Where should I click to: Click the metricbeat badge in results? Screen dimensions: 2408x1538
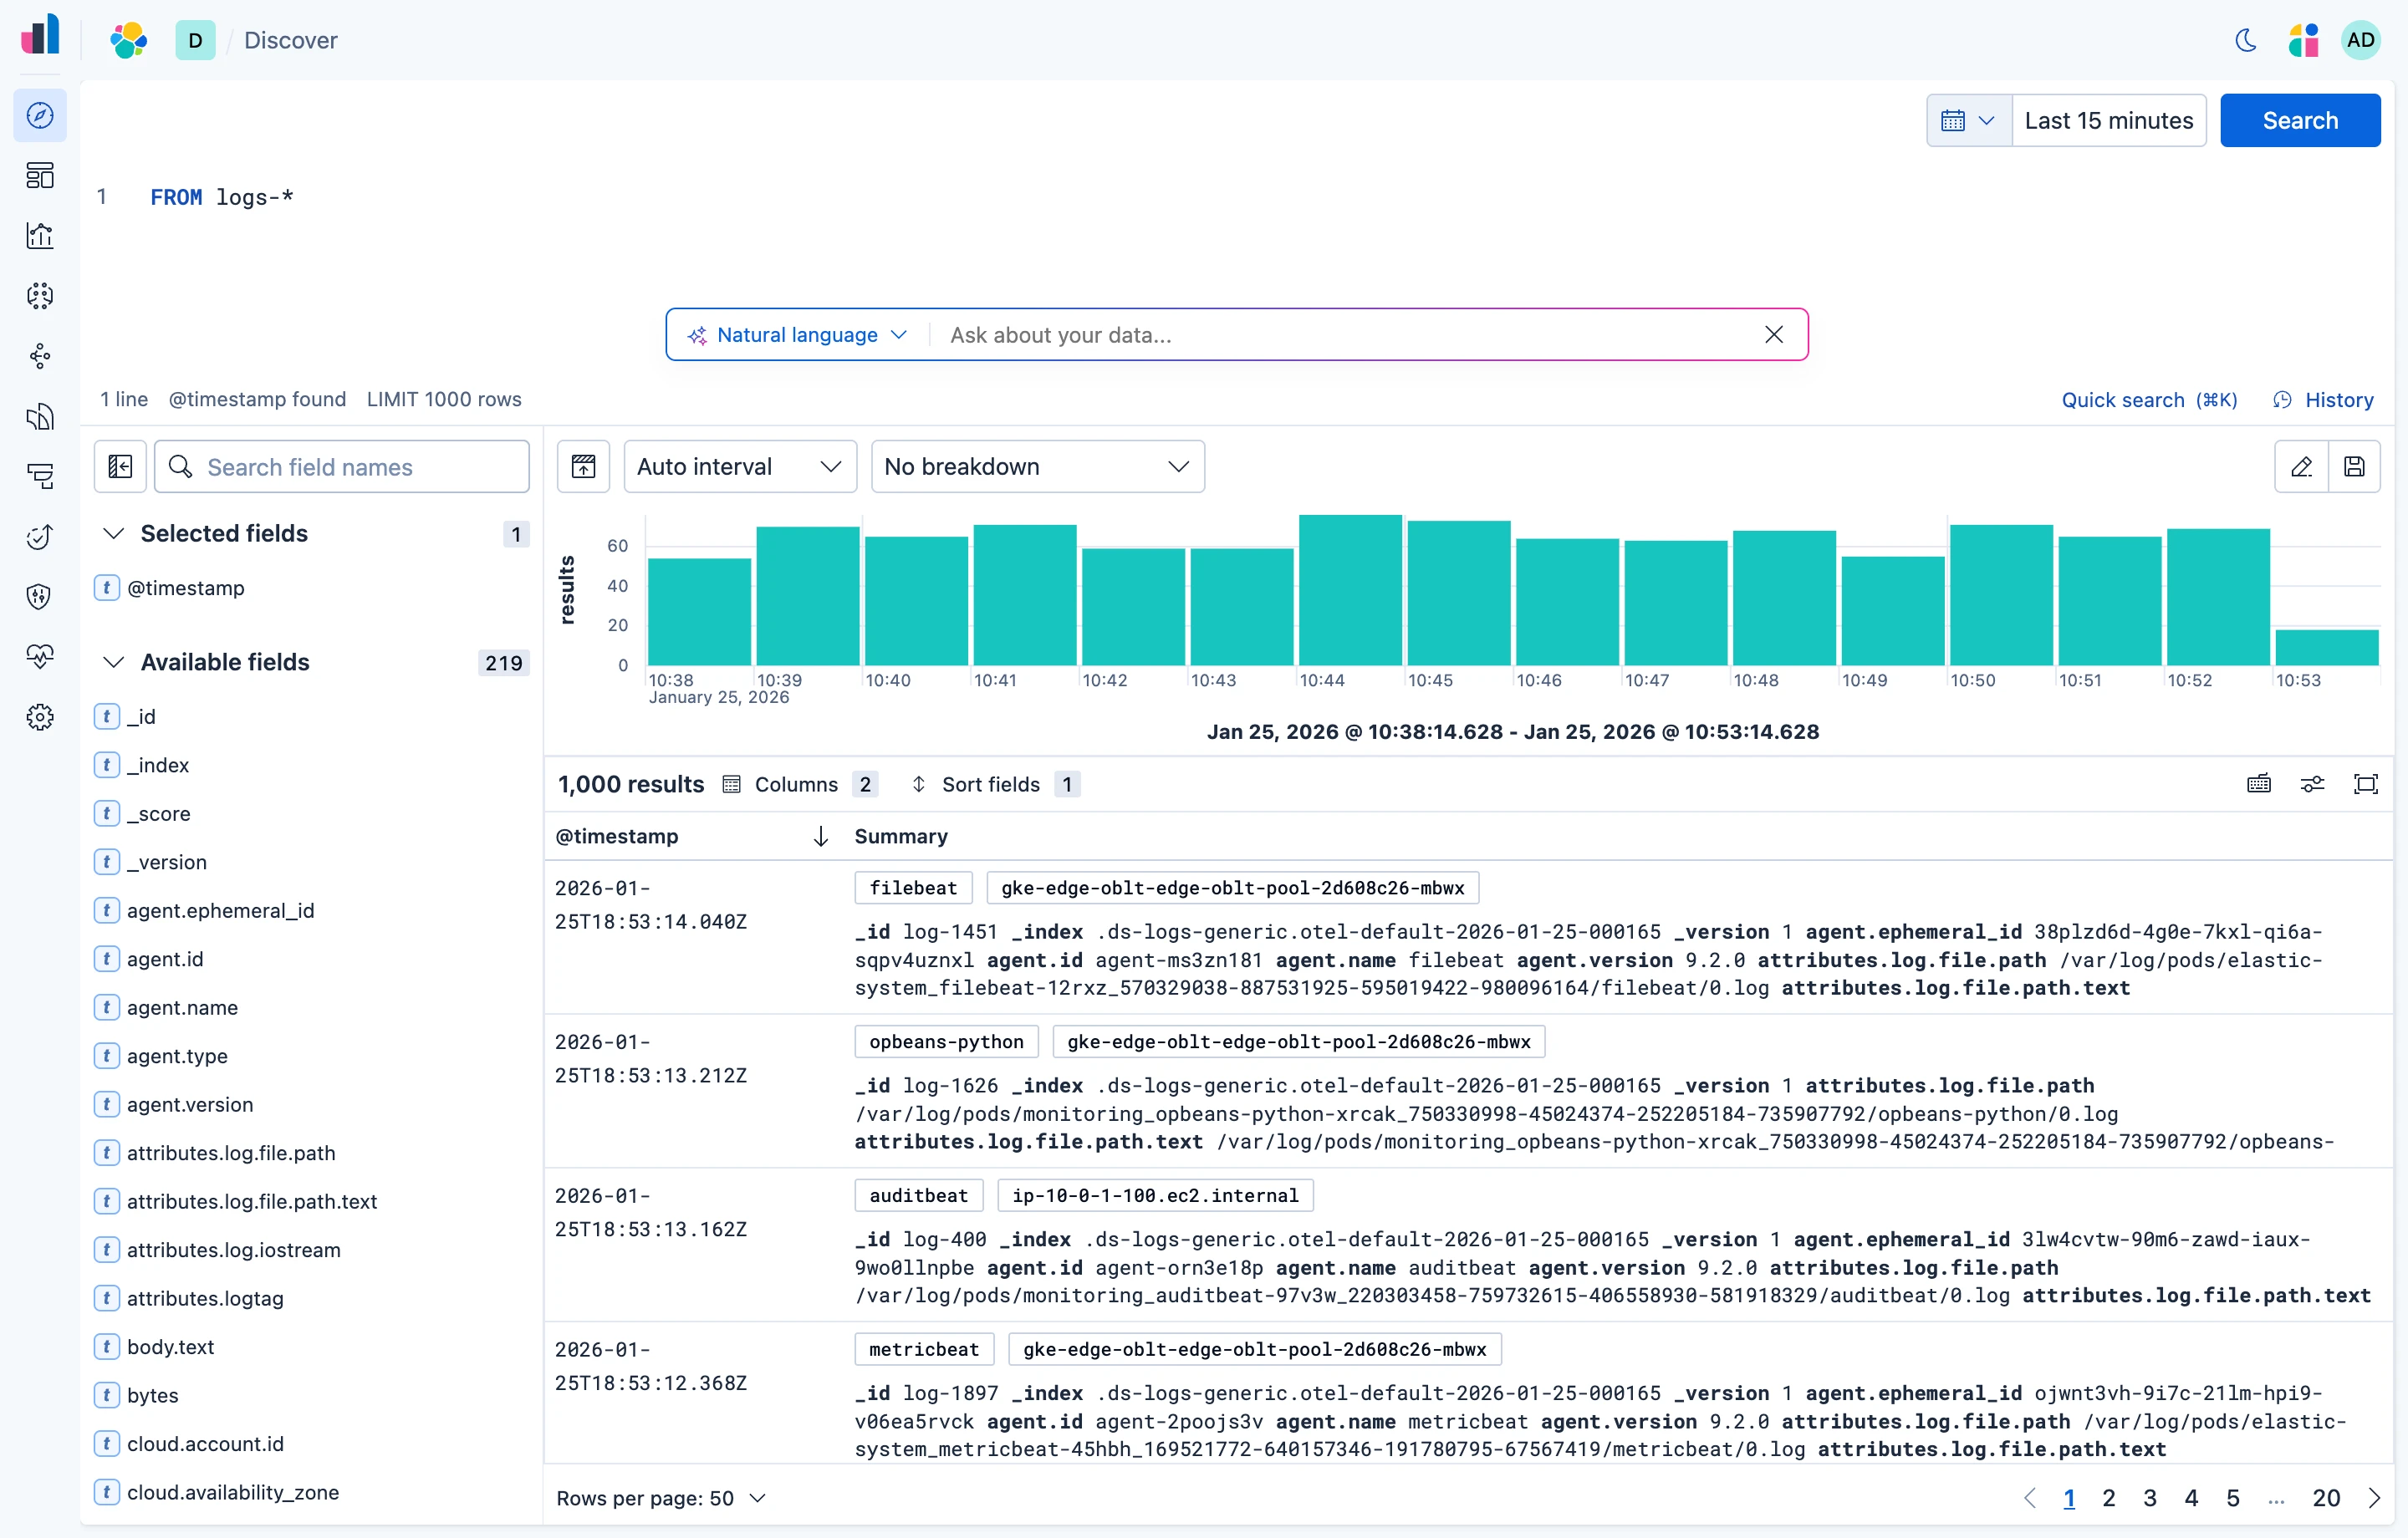[x=924, y=1349]
